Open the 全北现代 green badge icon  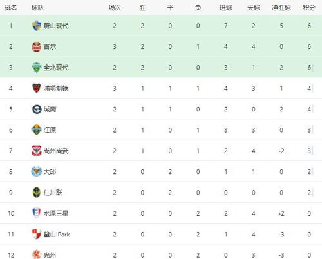[37, 68]
